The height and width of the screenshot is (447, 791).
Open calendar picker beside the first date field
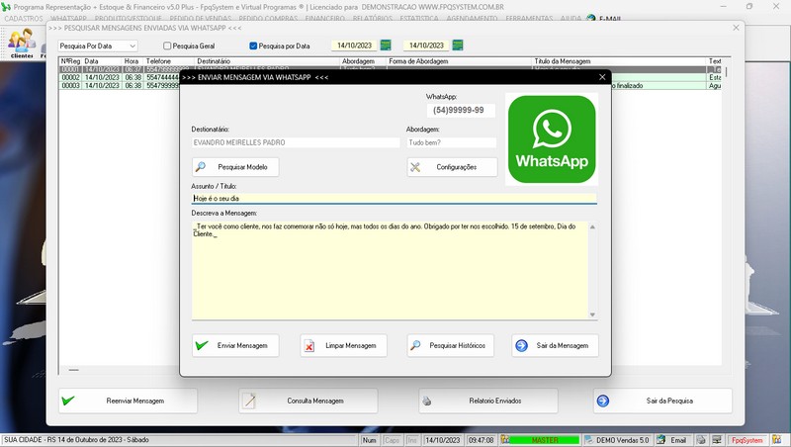[386, 45]
